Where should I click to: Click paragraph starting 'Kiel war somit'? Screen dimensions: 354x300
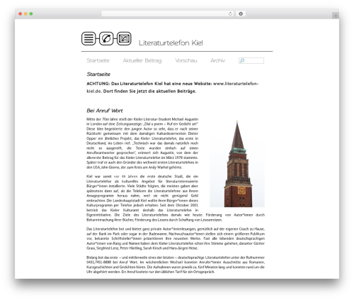[176, 198]
